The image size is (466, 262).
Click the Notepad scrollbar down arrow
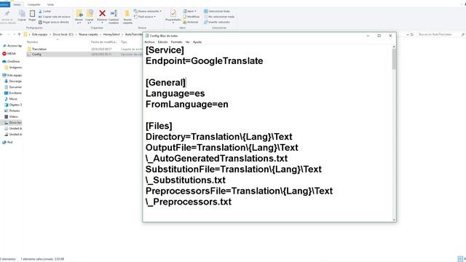pyautogui.click(x=394, y=220)
